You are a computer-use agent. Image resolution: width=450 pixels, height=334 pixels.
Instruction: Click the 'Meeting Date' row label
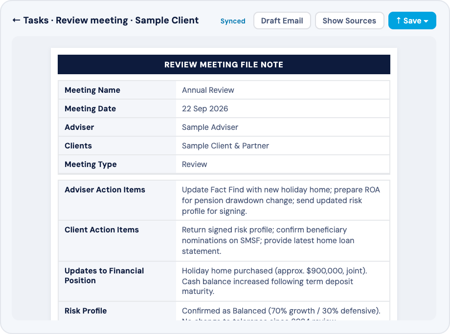(90, 108)
